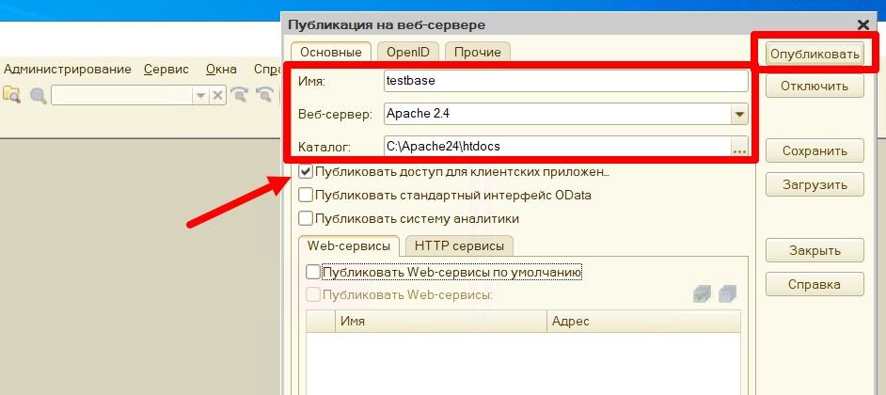Viewport: 886px width, 395px height.
Task: Close the web server publication dialog with X
Action: click(x=862, y=24)
